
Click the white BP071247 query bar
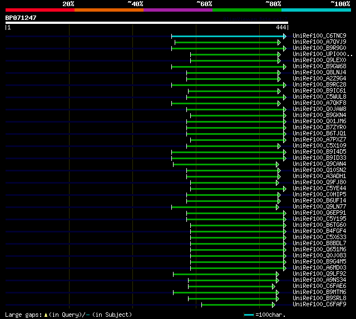(x=147, y=23)
